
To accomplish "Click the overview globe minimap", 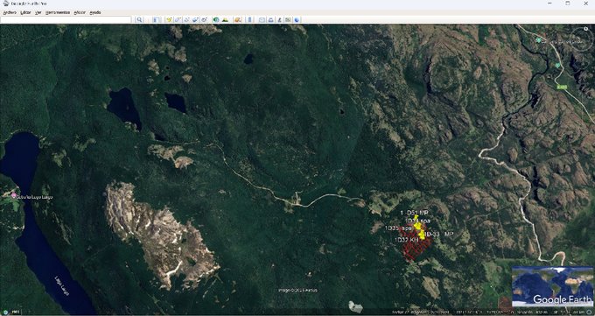I will coord(552,286).
